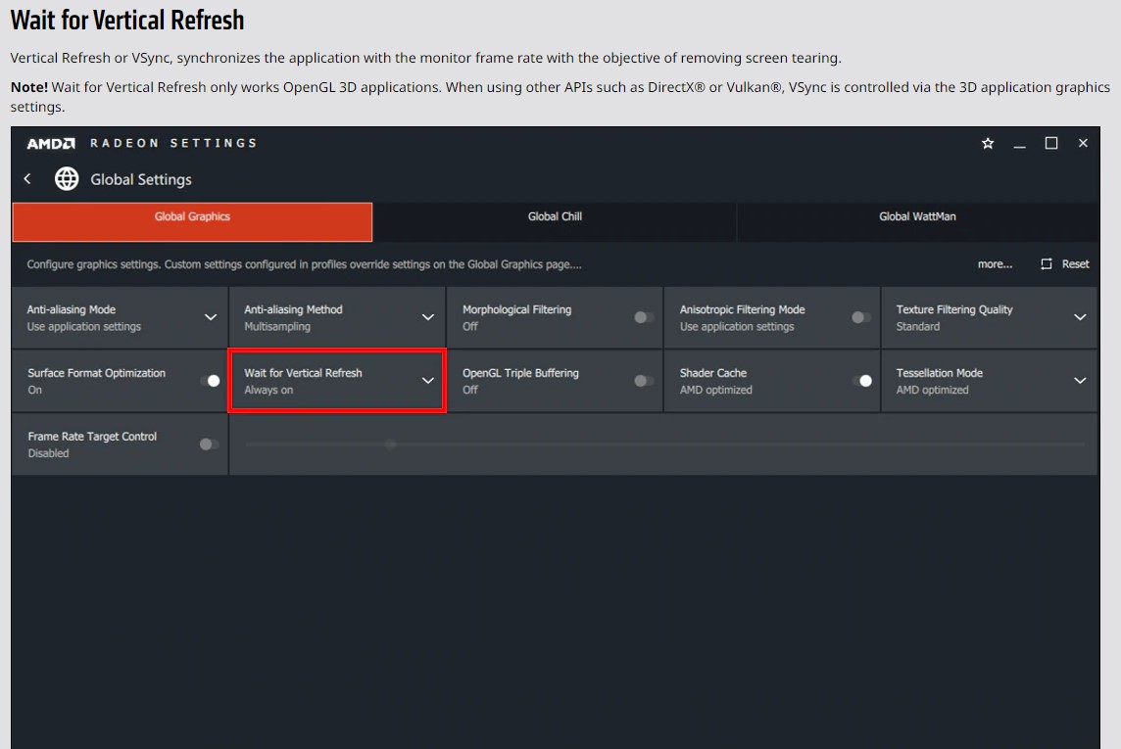The image size is (1121, 749).
Task: Click 'AMD optimized' under Tessellation Mode
Action: tap(932, 390)
